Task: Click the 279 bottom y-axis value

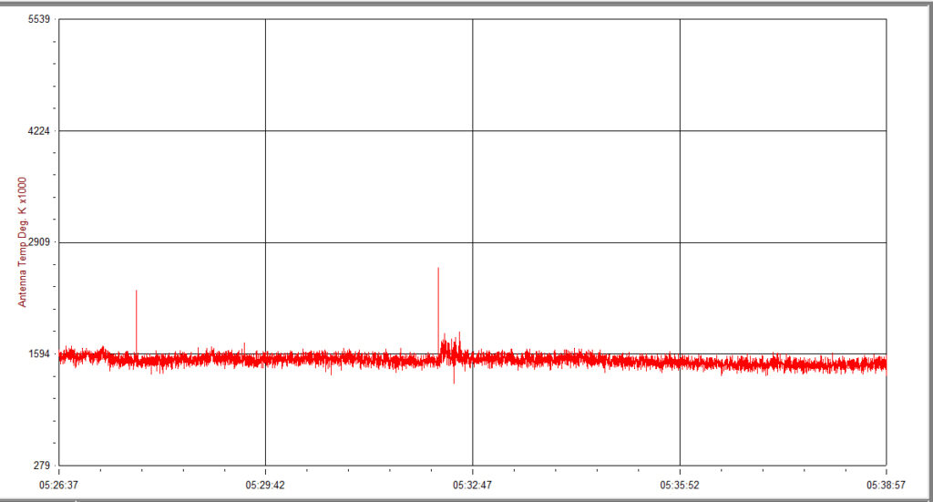Action: pyautogui.click(x=42, y=466)
